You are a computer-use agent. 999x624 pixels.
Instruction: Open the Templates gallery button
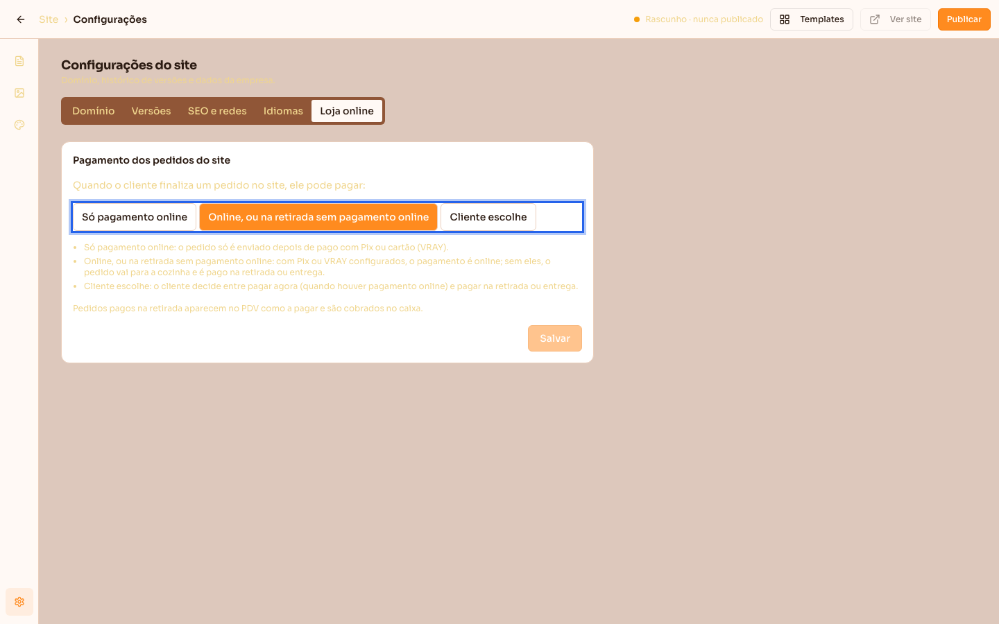pos(812,19)
